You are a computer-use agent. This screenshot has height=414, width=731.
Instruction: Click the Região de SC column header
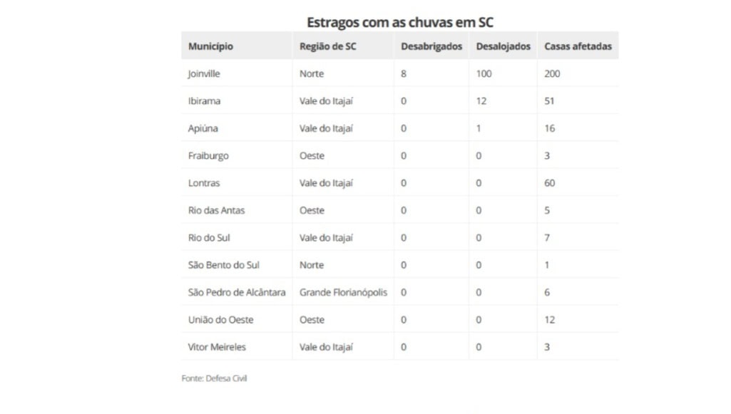[x=328, y=47]
